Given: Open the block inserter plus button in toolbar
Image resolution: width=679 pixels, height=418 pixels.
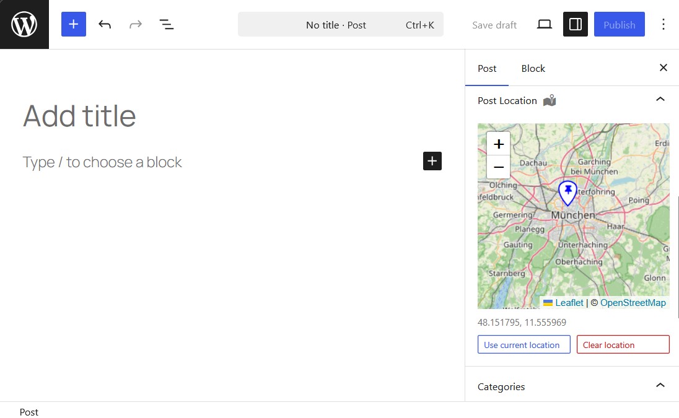Looking at the screenshot, I should 74,24.
